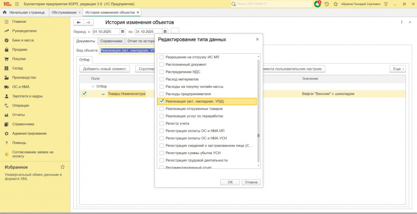Click the forward arrow navigation button
Screen dimensions: 417x214
[88, 23]
